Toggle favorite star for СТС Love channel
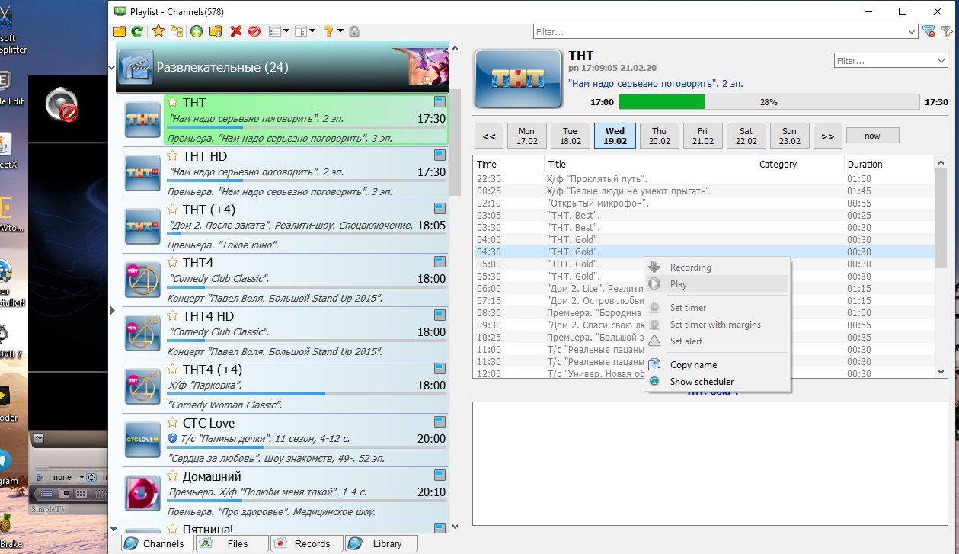 point(173,423)
